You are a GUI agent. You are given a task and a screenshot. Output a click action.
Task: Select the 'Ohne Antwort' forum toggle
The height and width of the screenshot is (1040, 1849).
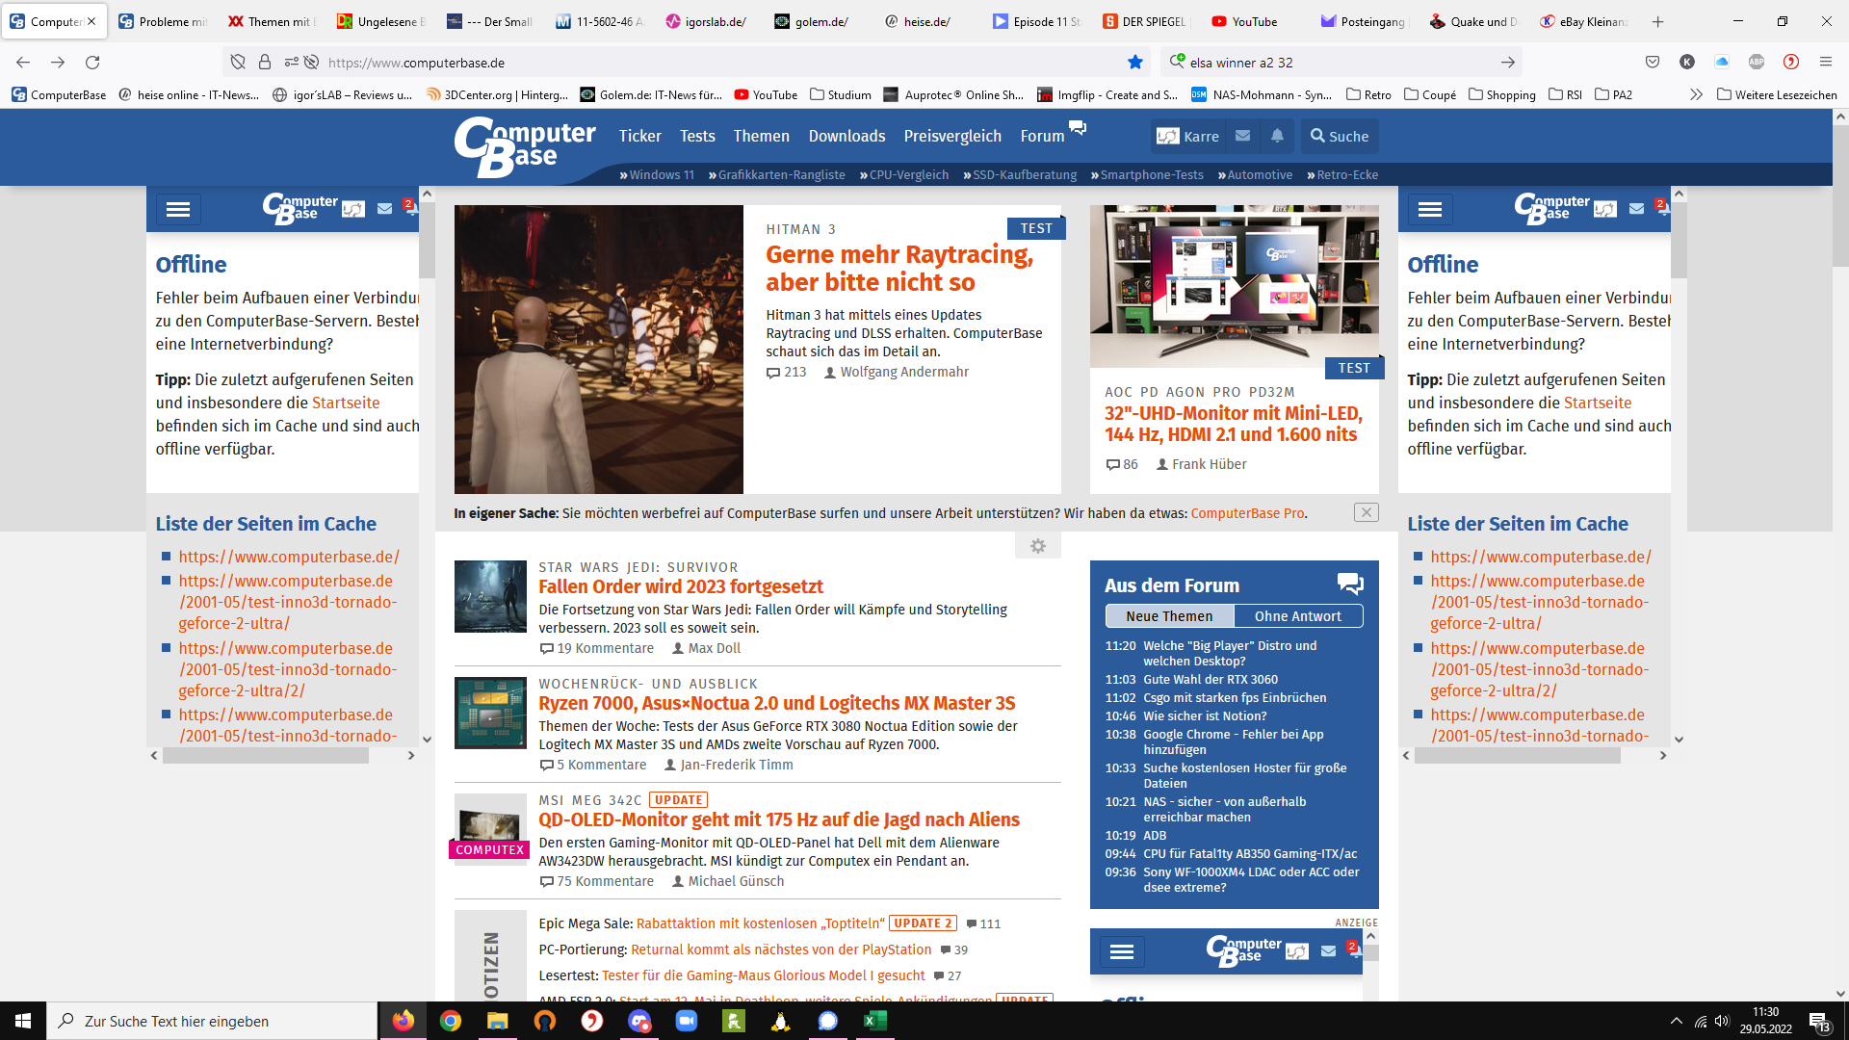[1297, 616]
